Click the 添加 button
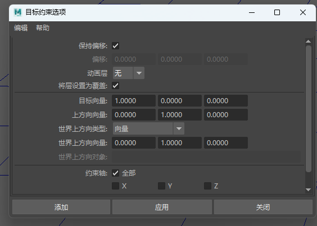This screenshot has height=226, width=317. tap(61, 207)
